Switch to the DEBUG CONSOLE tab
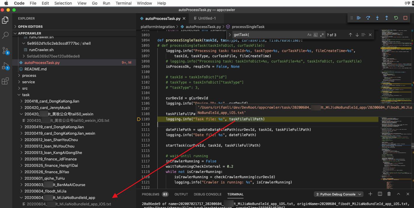 (208, 194)
